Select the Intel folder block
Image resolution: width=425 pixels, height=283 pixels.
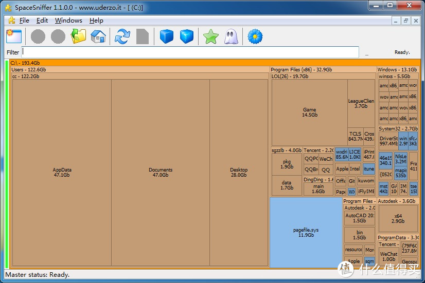coord(355,169)
